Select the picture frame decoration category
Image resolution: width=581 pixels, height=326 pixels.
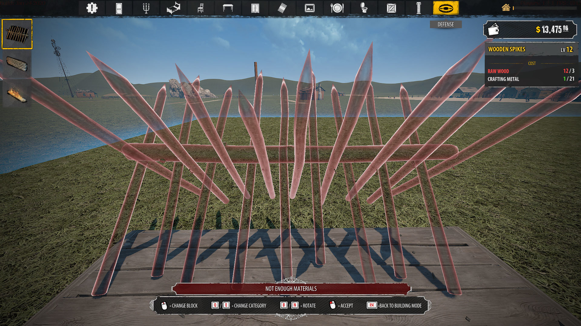(x=310, y=8)
